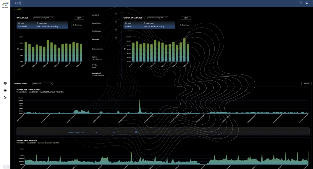Open Data Usage date range dropdown
This screenshot has width=313, height=169.
(x=43, y=18)
